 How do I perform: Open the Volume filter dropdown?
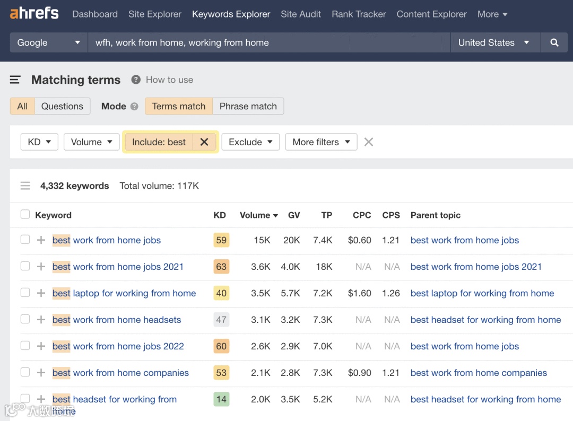[x=91, y=142]
